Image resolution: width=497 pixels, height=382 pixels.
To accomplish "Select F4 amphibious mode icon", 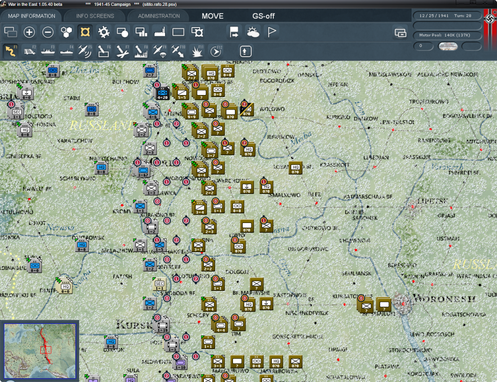I will 66,51.
